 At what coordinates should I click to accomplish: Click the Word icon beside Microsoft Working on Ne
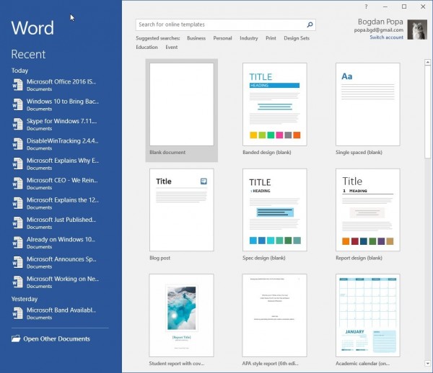17,282
